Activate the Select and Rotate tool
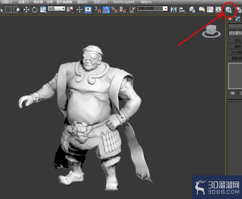This screenshot has height=199, width=242. pos(35,10)
